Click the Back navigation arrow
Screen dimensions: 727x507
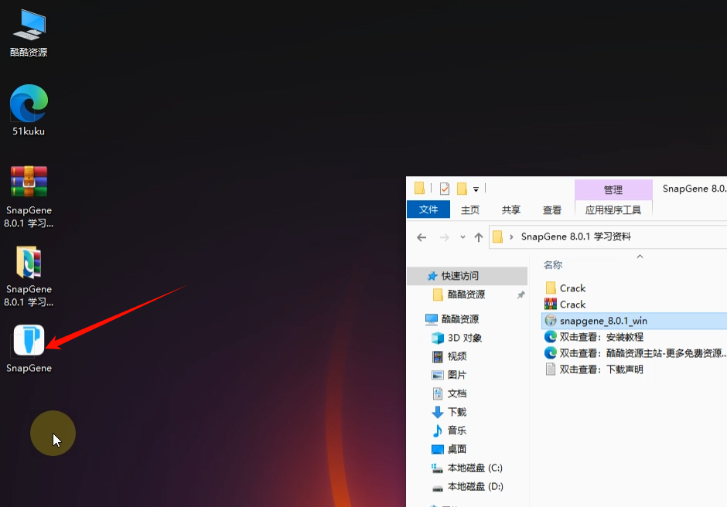pos(422,237)
